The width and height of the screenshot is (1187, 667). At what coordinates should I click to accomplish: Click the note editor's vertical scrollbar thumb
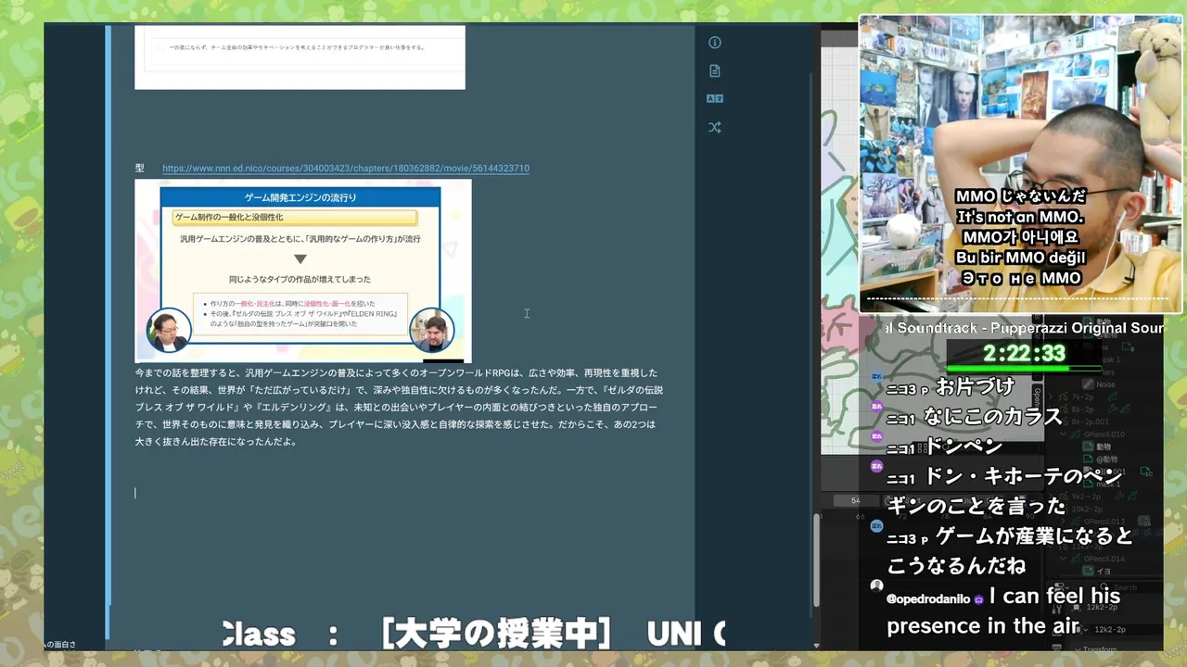point(816,560)
